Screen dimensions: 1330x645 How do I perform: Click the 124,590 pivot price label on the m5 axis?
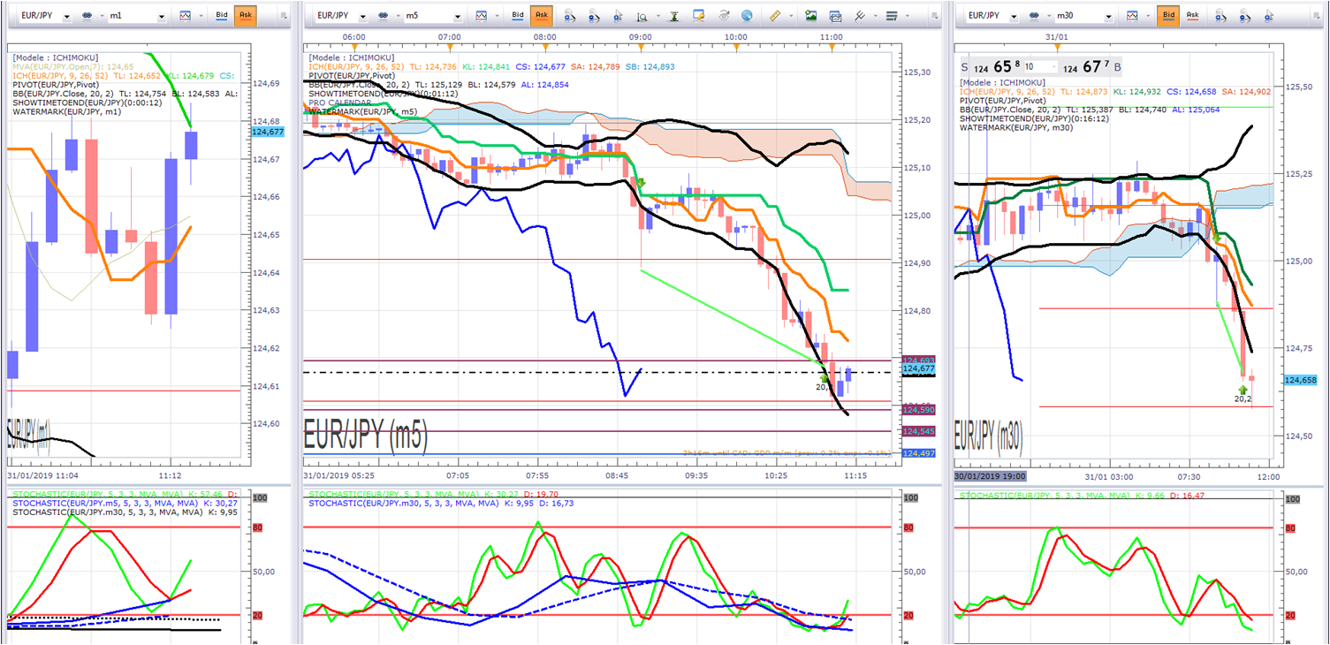(x=918, y=410)
